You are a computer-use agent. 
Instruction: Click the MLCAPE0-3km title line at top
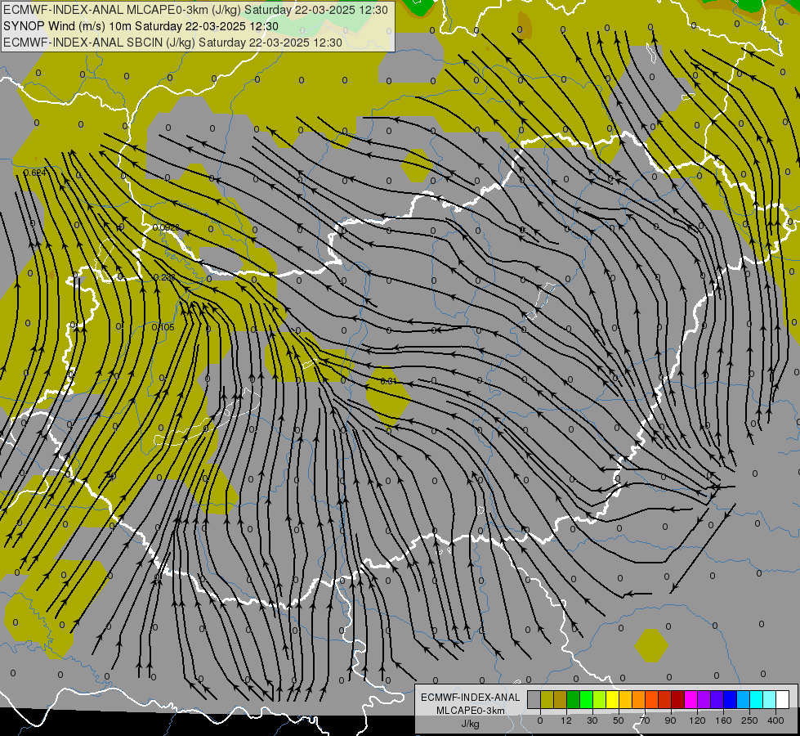(x=195, y=10)
